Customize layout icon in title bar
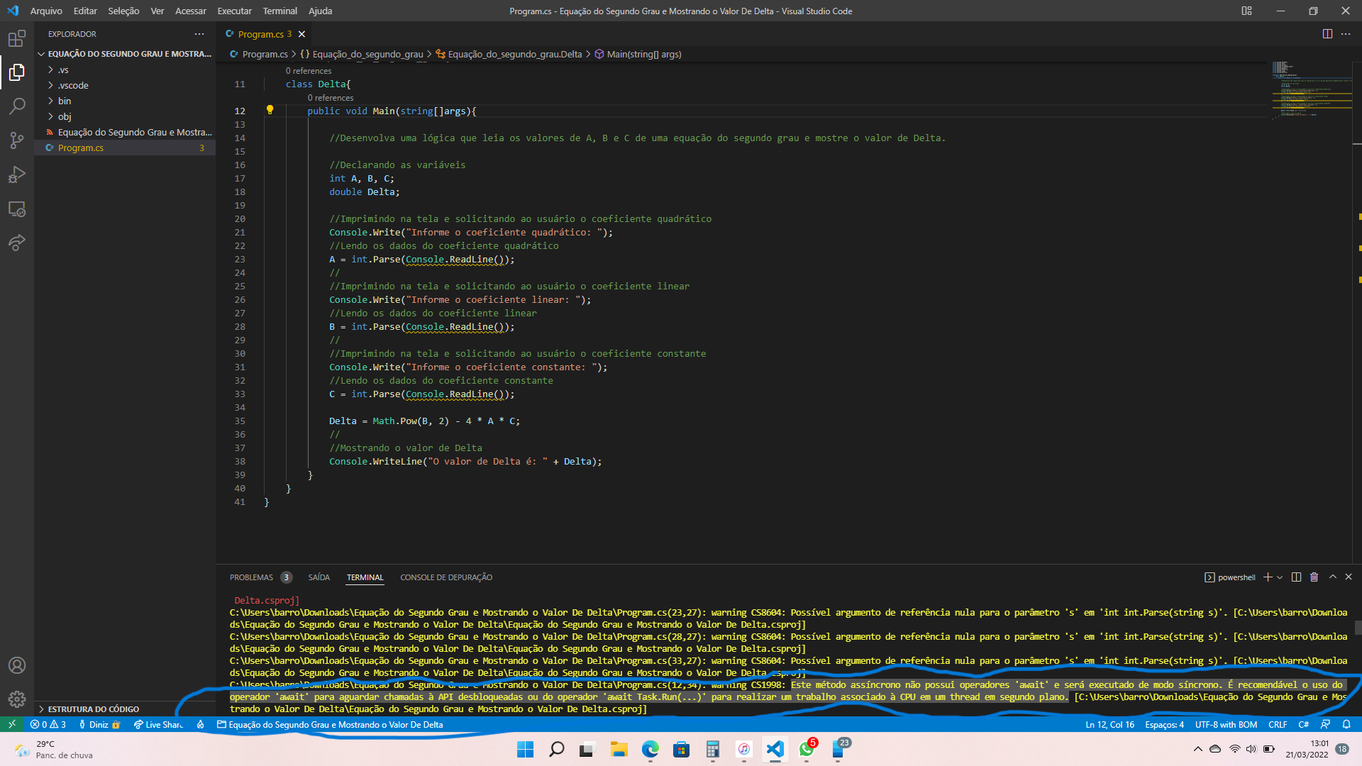This screenshot has height=766, width=1362. [x=1246, y=11]
